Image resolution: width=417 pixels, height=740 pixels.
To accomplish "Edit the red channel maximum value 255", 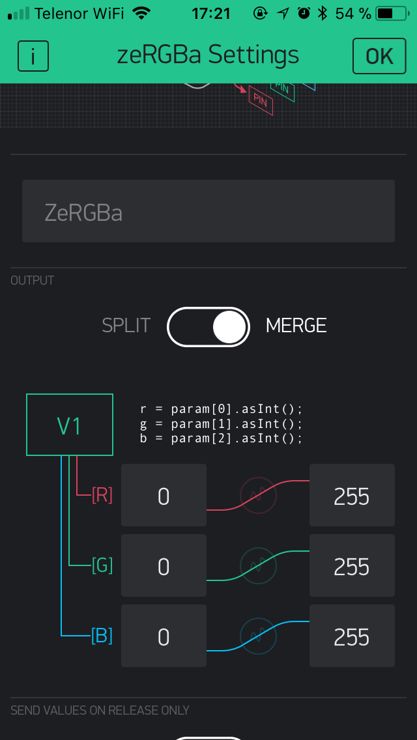I will (352, 496).
